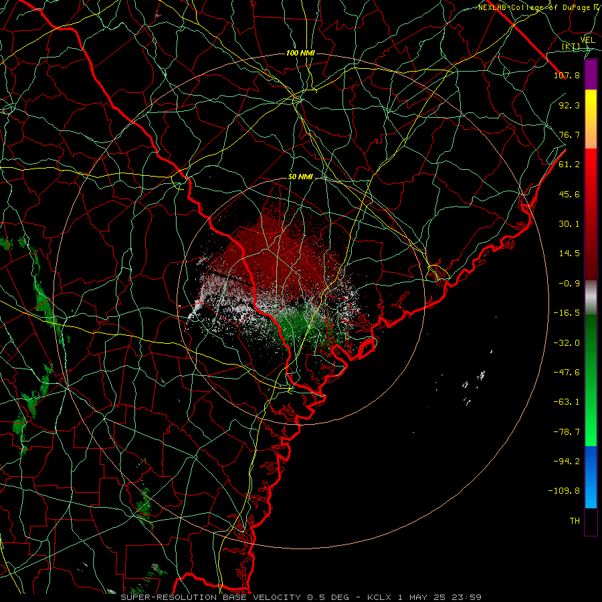This screenshot has height=602, width=602.
Task: Click the 45.6 legend value
Action: tap(569, 194)
